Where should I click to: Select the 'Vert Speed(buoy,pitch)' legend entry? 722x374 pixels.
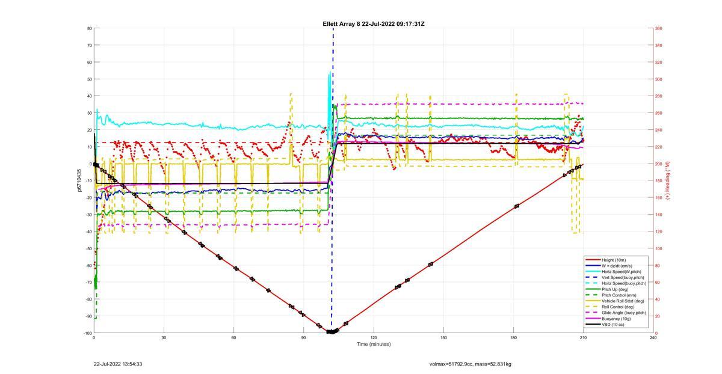click(x=623, y=277)
